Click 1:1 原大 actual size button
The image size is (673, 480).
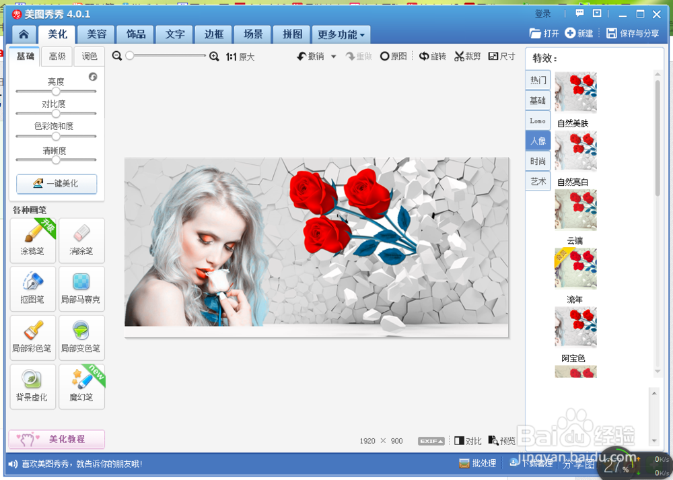point(240,57)
